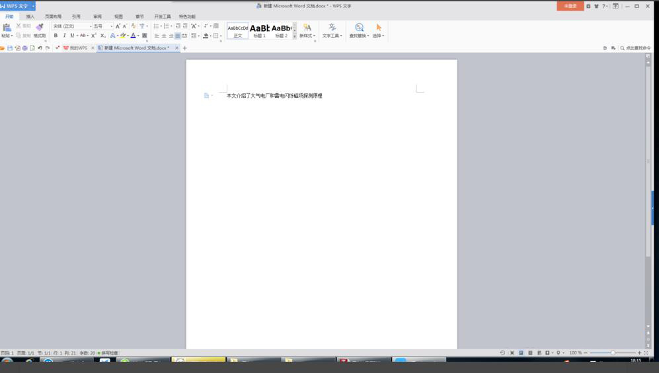
Task: Apply the font color A swatch
Action: (134, 36)
